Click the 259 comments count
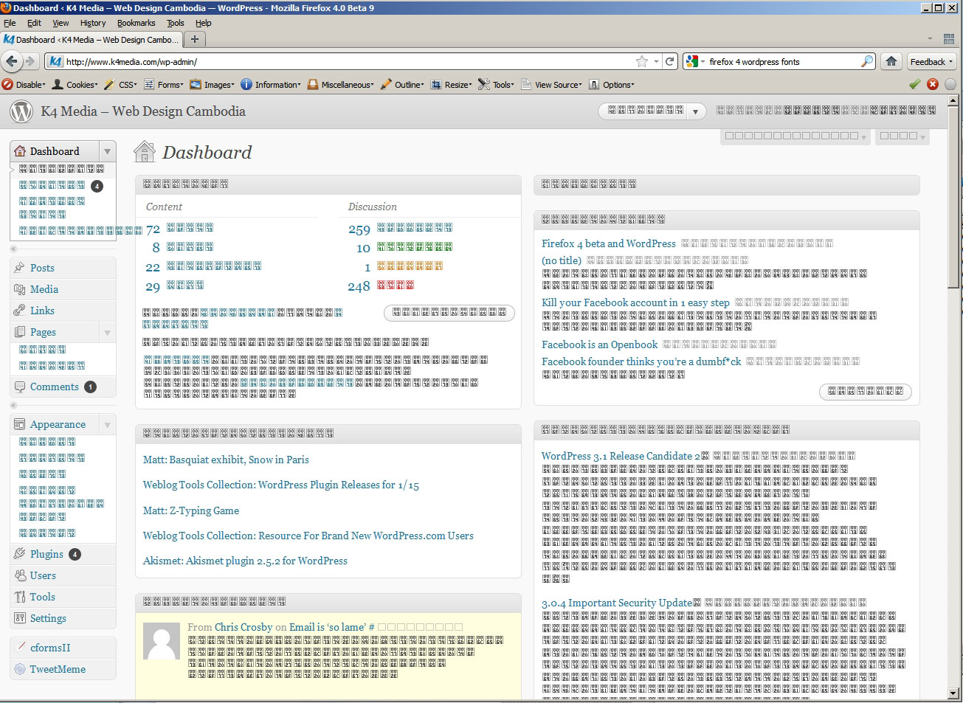Viewport: 963px width, 703px height. coord(359,229)
